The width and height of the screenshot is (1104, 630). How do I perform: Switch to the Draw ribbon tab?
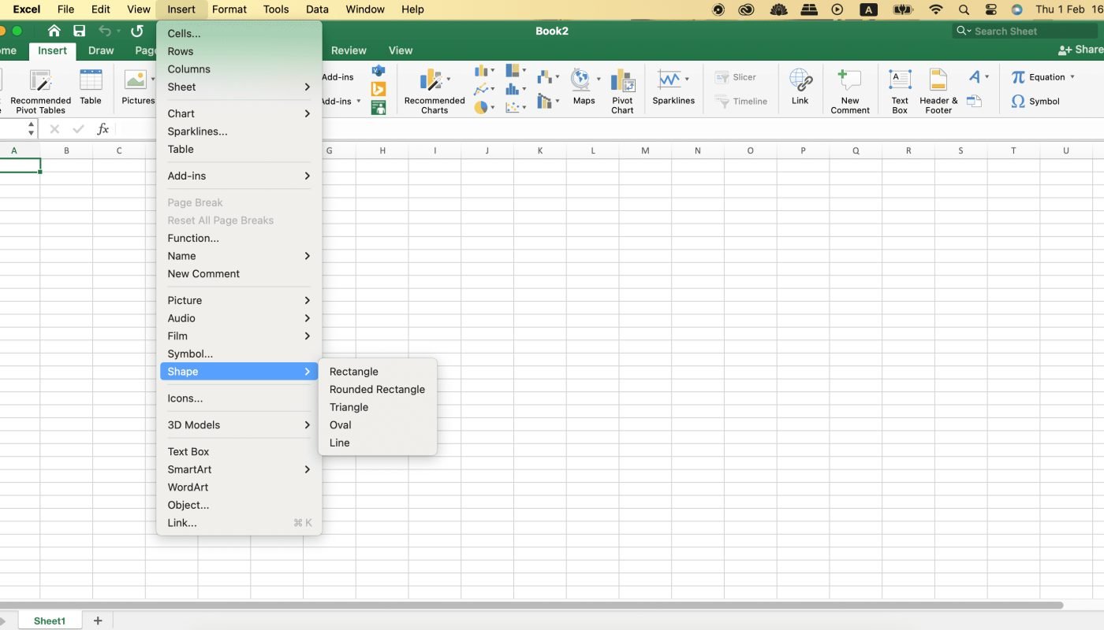point(101,50)
